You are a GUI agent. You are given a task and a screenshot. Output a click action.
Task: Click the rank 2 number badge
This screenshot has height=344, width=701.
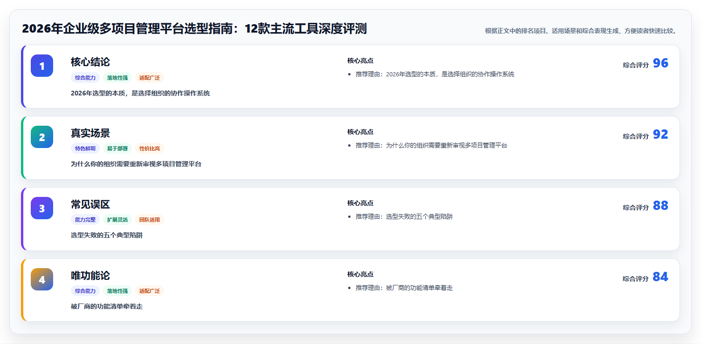[42, 137]
